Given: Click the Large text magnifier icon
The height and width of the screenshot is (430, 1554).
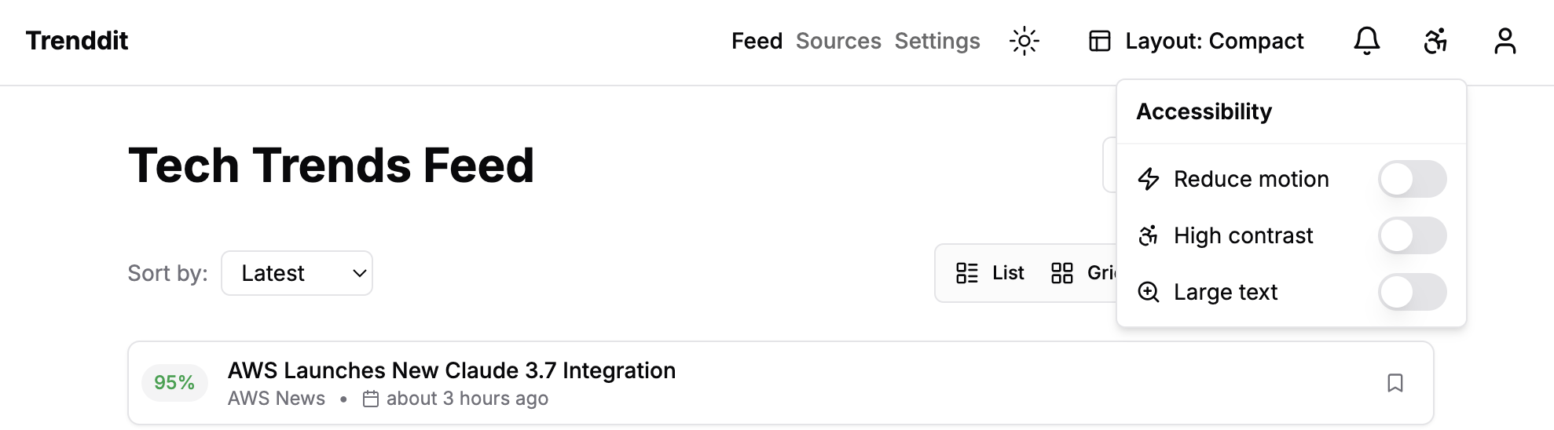Looking at the screenshot, I should point(1149,292).
